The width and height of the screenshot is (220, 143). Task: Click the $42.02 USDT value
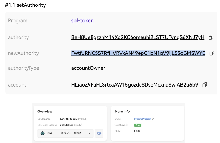(78, 133)
